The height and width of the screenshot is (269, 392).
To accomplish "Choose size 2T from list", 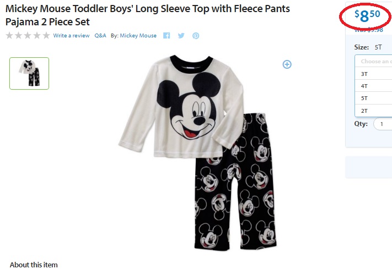I will (373, 111).
